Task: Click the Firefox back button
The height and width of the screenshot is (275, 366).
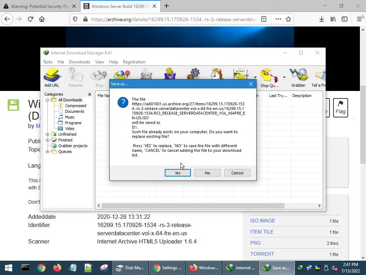Action: [7, 19]
